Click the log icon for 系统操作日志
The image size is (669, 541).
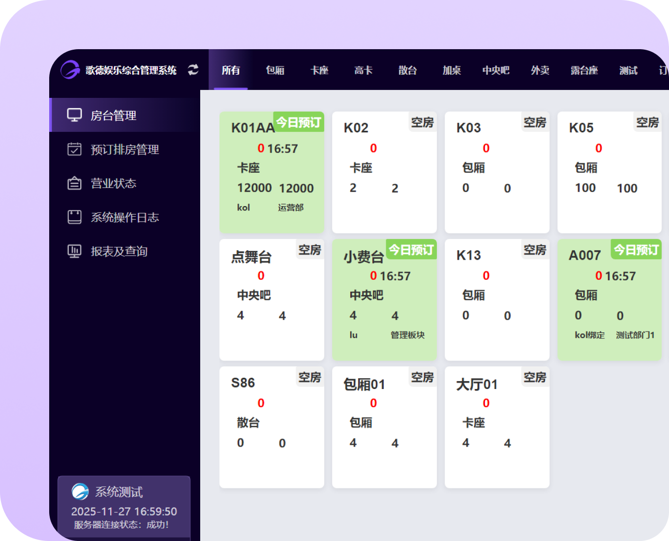point(74,217)
